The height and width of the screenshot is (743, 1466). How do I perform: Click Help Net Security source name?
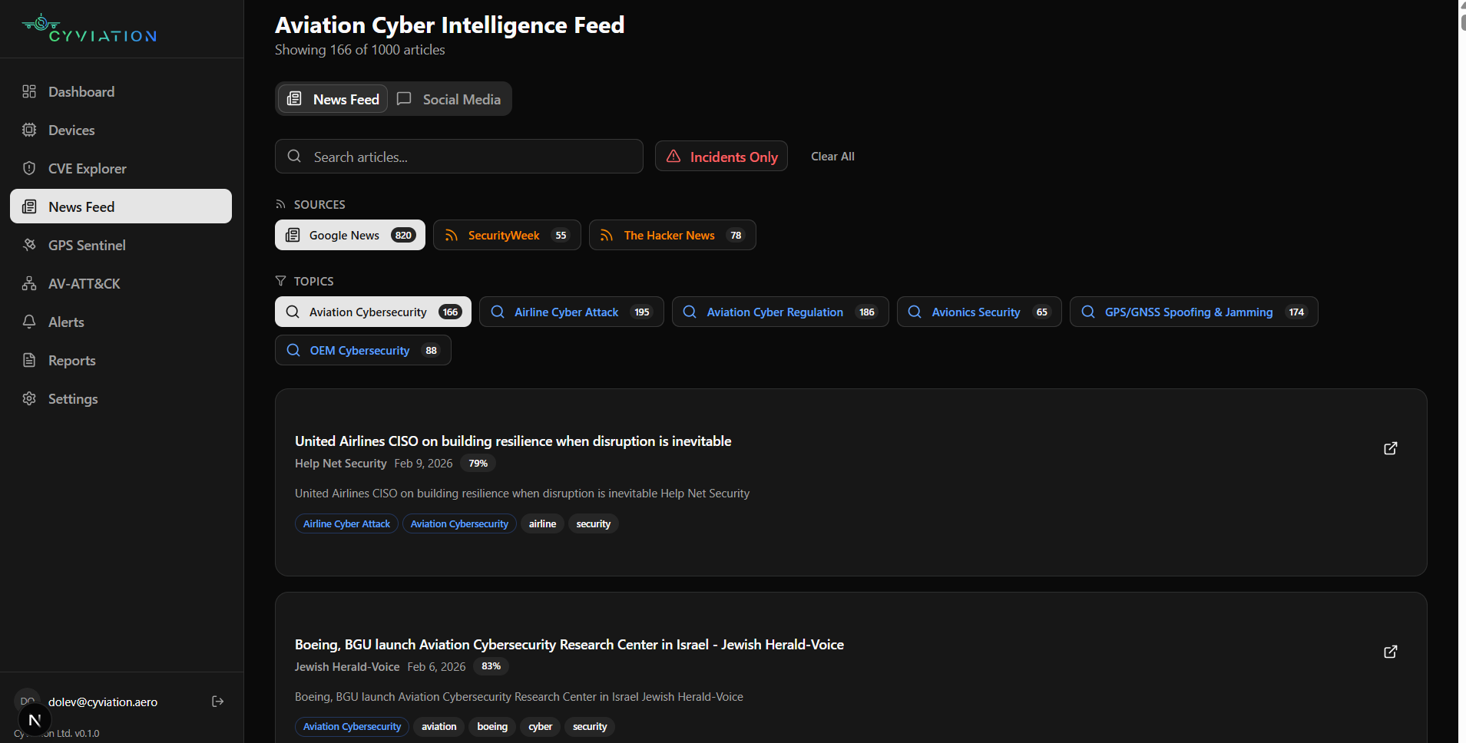[x=341, y=464]
